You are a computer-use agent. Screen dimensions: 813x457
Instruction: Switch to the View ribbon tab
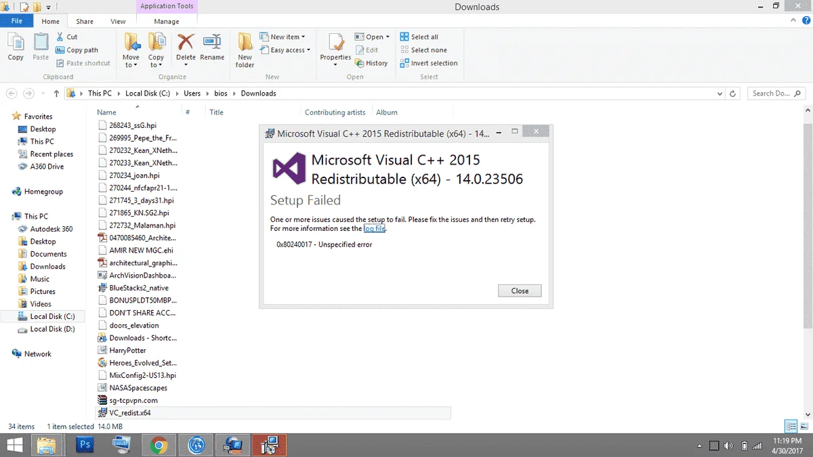[x=118, y=22]
